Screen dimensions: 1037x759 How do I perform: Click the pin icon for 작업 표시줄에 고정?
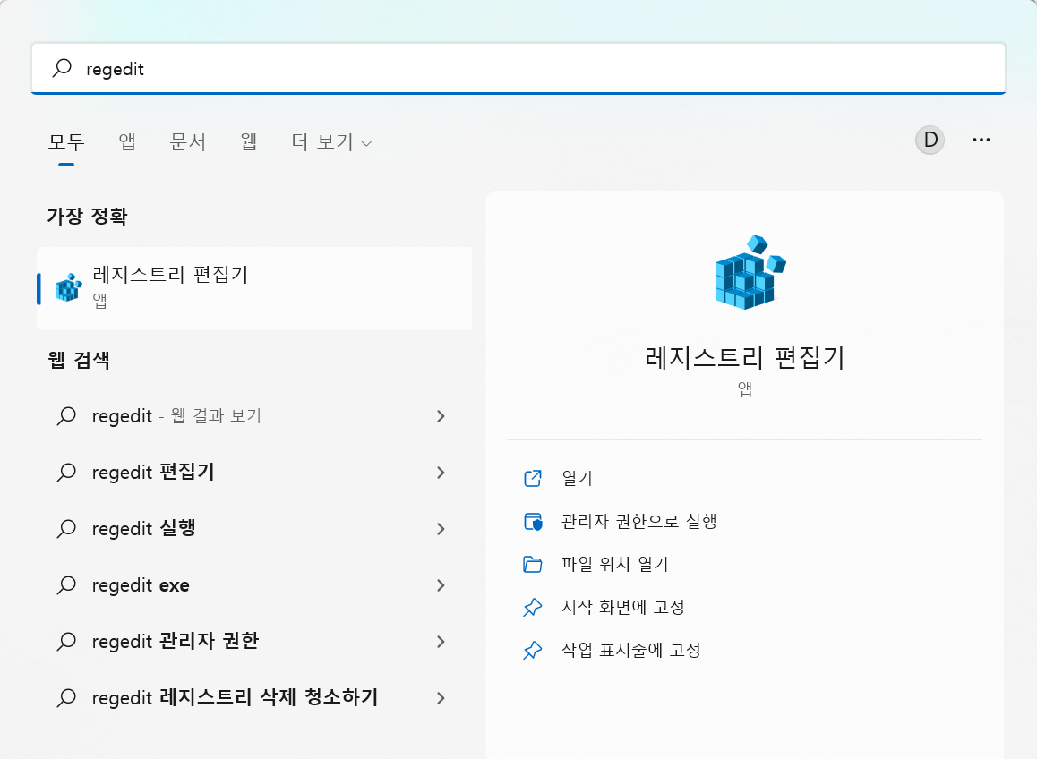[x=533, y=650]
